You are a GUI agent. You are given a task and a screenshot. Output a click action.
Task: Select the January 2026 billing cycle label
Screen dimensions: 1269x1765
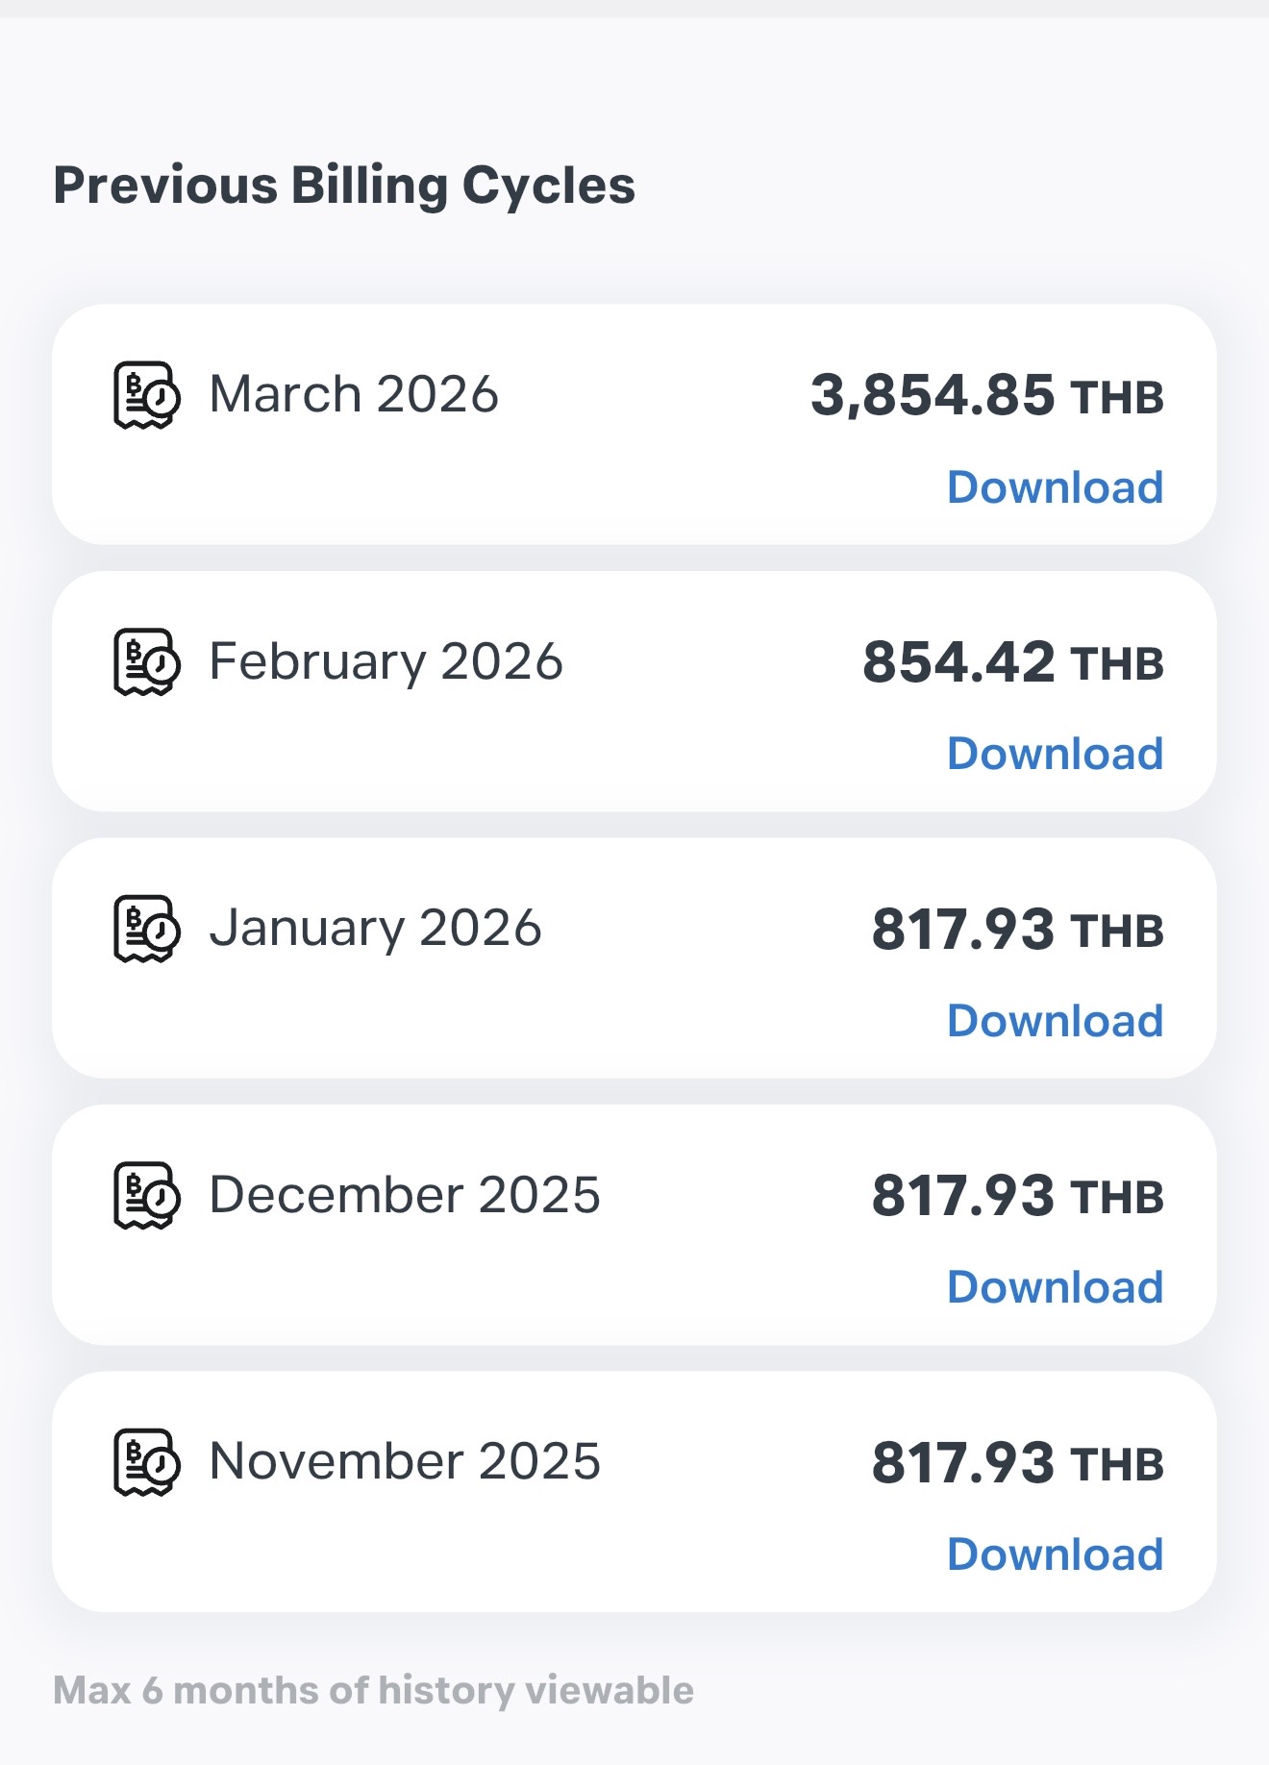pyautogui.click(x=375, y=929)
